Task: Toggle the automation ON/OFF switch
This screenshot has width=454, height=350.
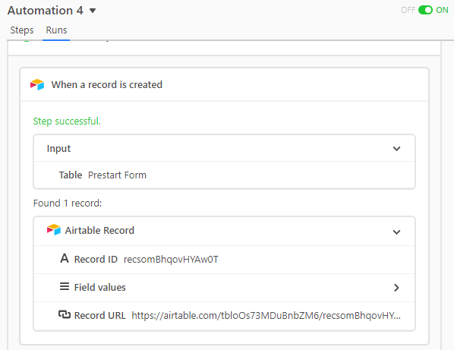Action: tap(425, 10)
